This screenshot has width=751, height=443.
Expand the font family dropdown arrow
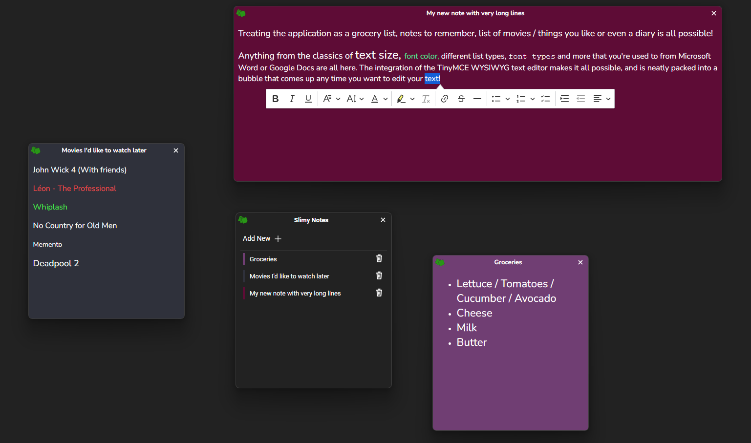tap(338, 99)
